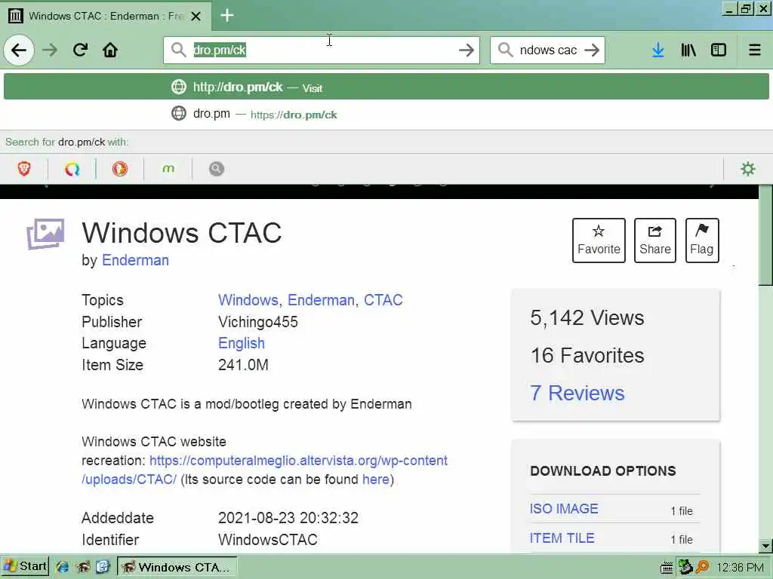Submit the search box query arrow

pyautogui.click(x=592, y=50)
